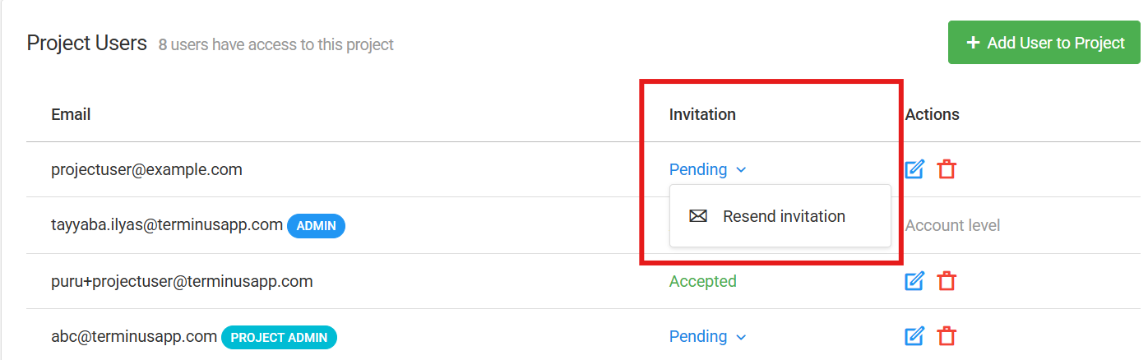Image resolution: width=1148 pixels, height=360 pixels.
Task: Click the ADMIN badge beside tayyaba.ilyas
Action: [x=316, y=225]
